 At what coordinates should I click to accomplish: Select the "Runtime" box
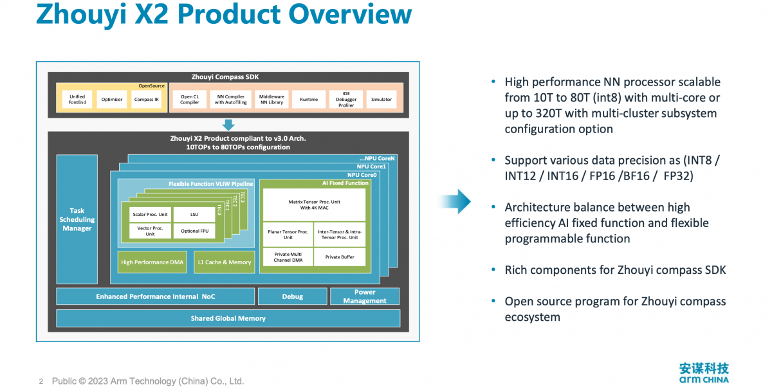point(309,99)
